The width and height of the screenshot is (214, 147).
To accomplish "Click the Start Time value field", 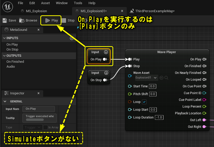I will (x=152, y=86).
